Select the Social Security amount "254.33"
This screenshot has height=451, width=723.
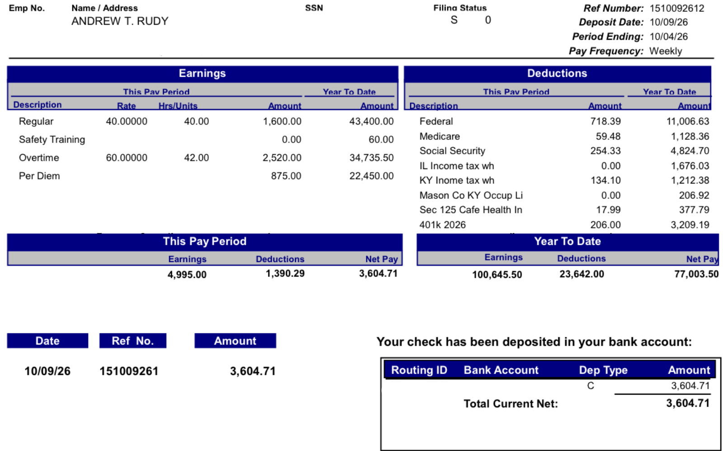(606, 151)
